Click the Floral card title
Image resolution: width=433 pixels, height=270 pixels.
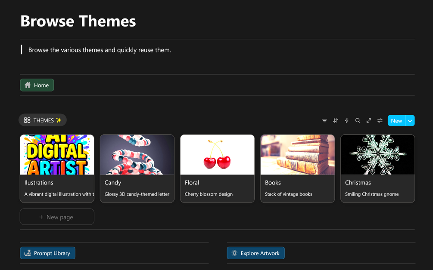tap(192, 183)
